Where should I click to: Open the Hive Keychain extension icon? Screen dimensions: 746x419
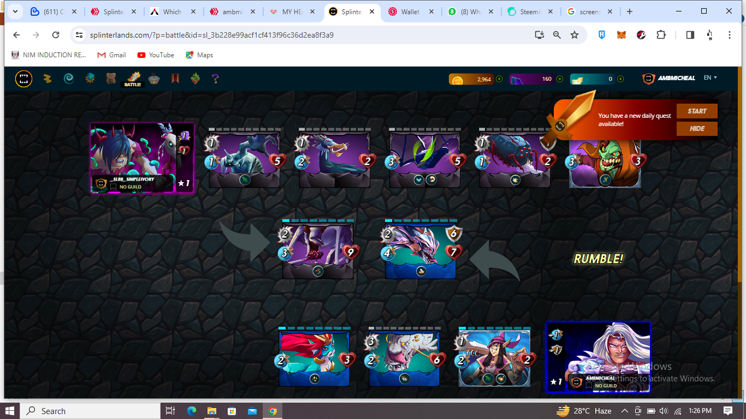(641, 35)
